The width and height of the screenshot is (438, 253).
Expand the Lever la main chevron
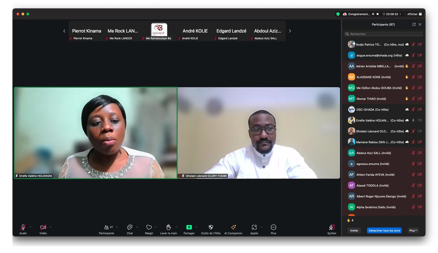176,227
